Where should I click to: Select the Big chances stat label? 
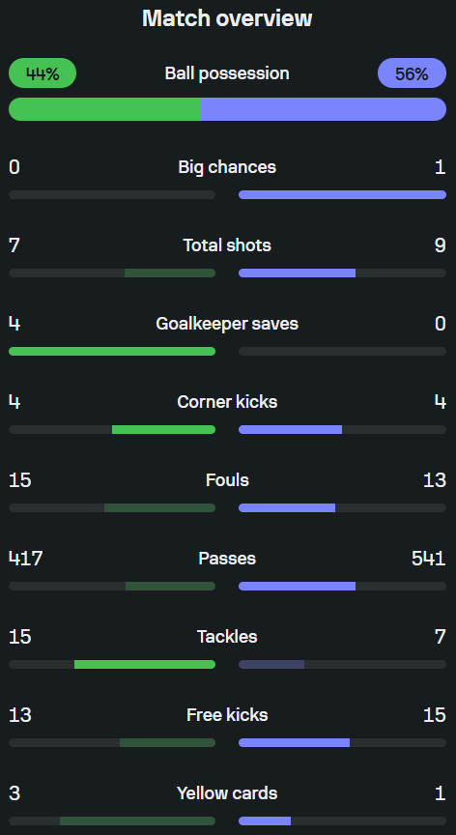pos(227,167)
